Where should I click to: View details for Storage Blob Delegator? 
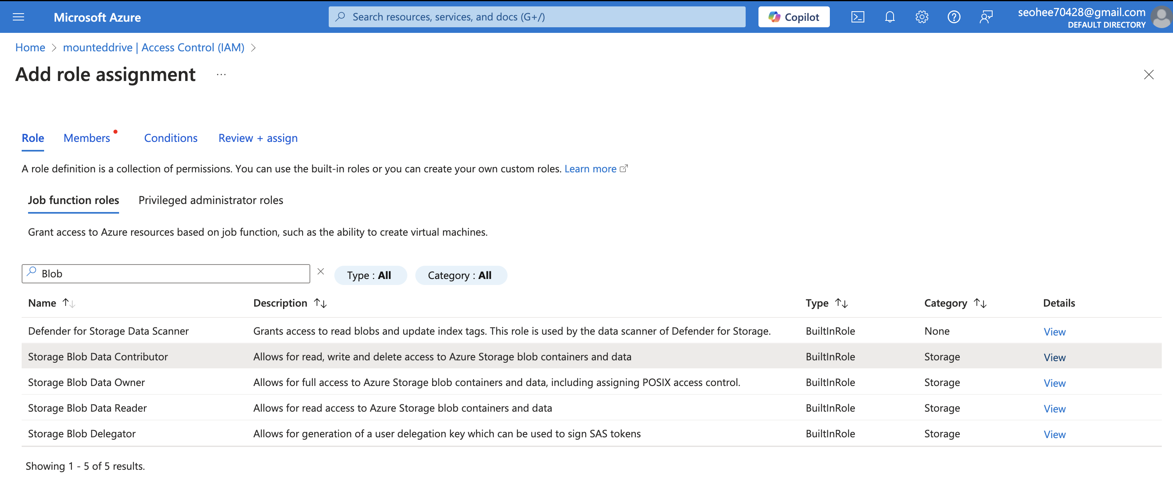coord(1055,434)
